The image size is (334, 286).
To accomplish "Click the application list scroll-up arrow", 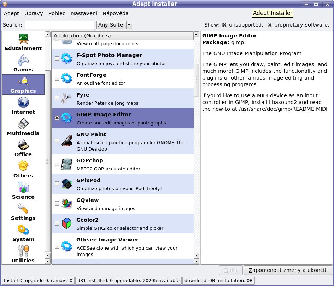I will (x=197, y=34).
